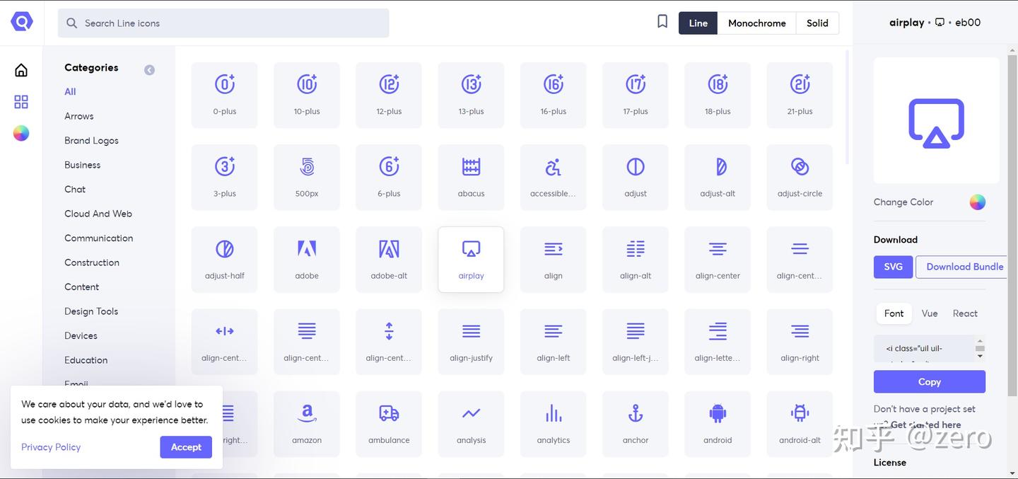1018x479 pixels.
Task: Collapse the Categories panel arrow
Action: 149,70
